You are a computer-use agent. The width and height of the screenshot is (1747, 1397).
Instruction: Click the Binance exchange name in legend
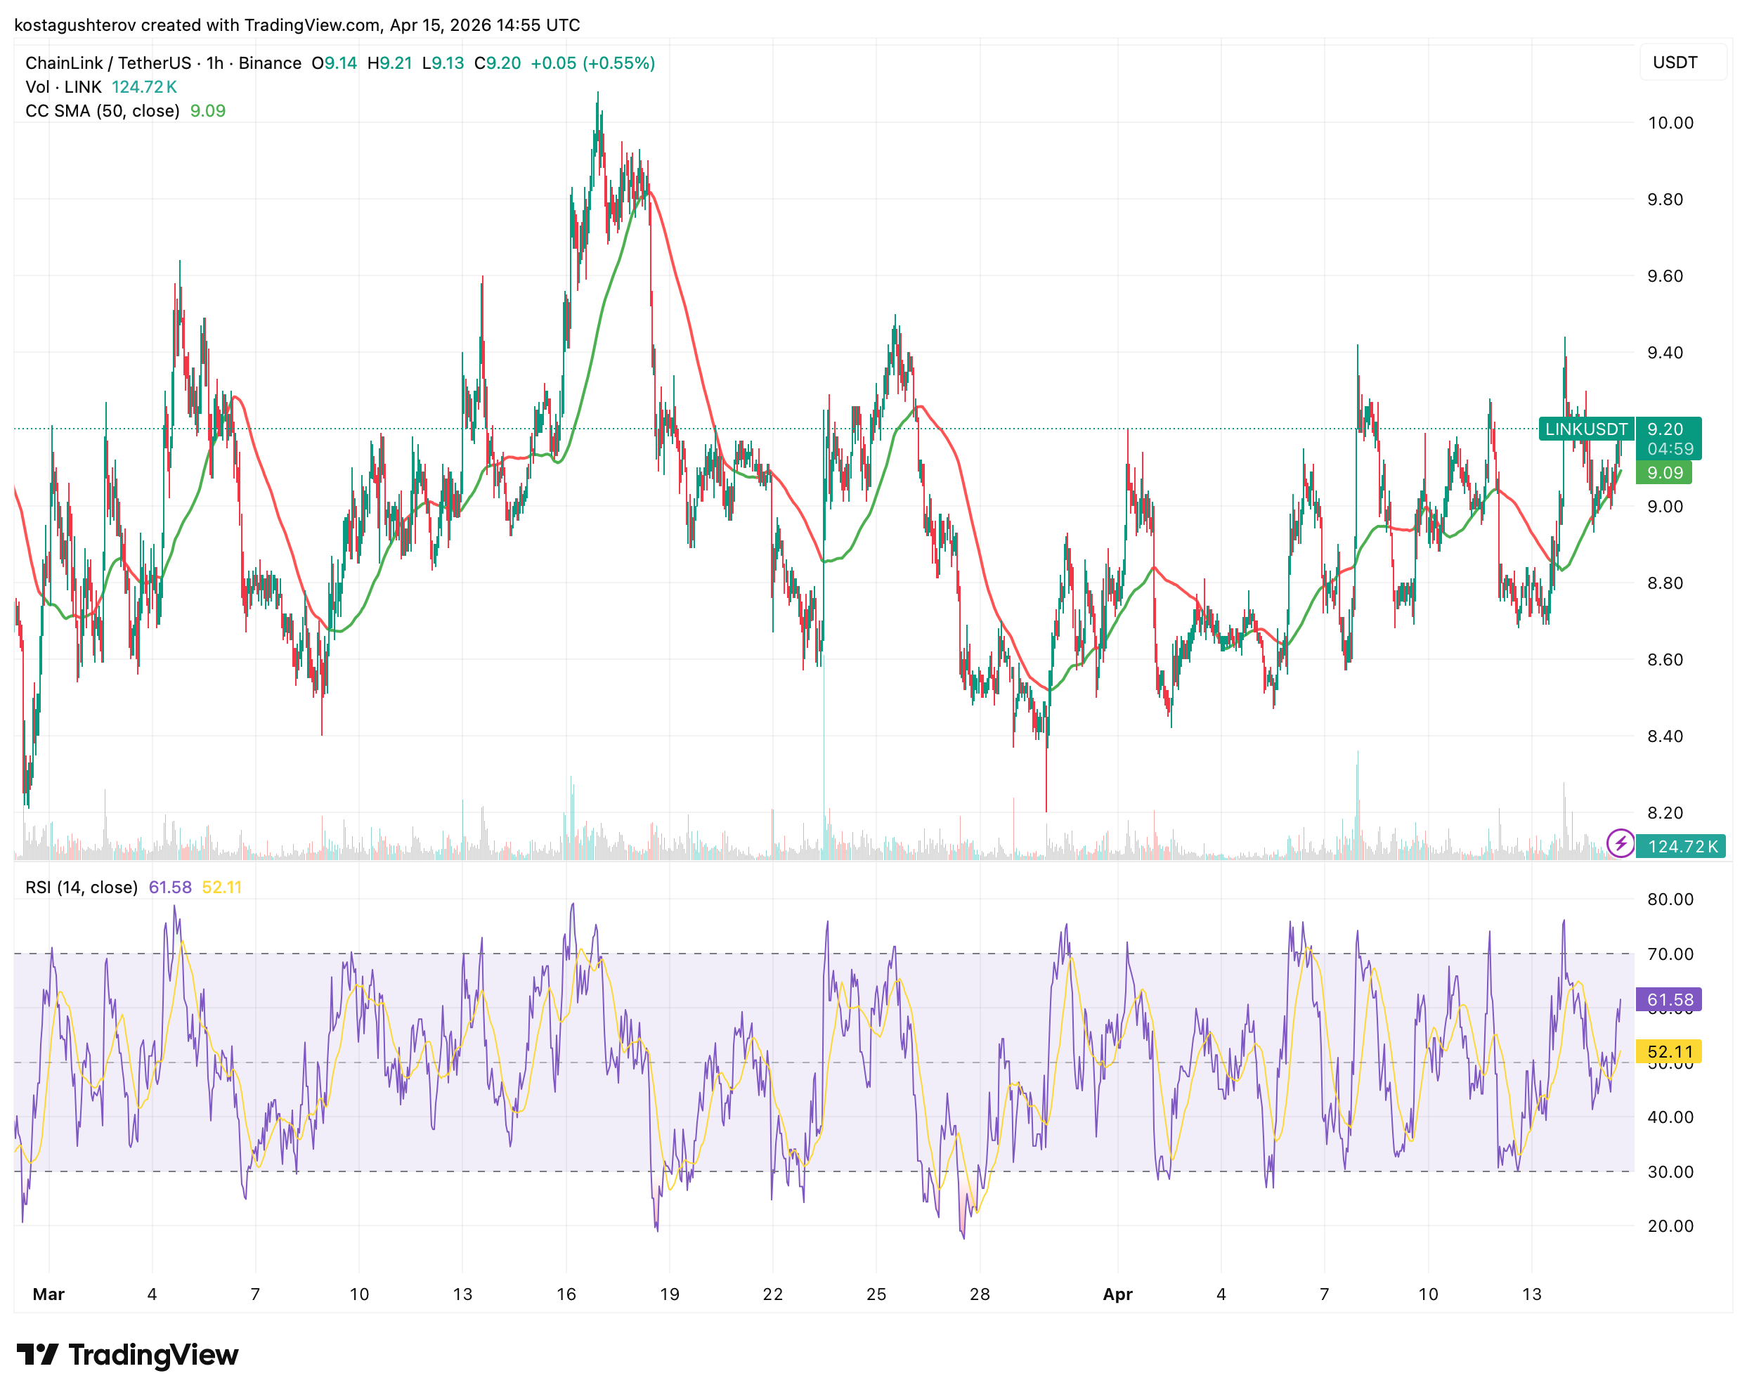[x=271, y=63]
